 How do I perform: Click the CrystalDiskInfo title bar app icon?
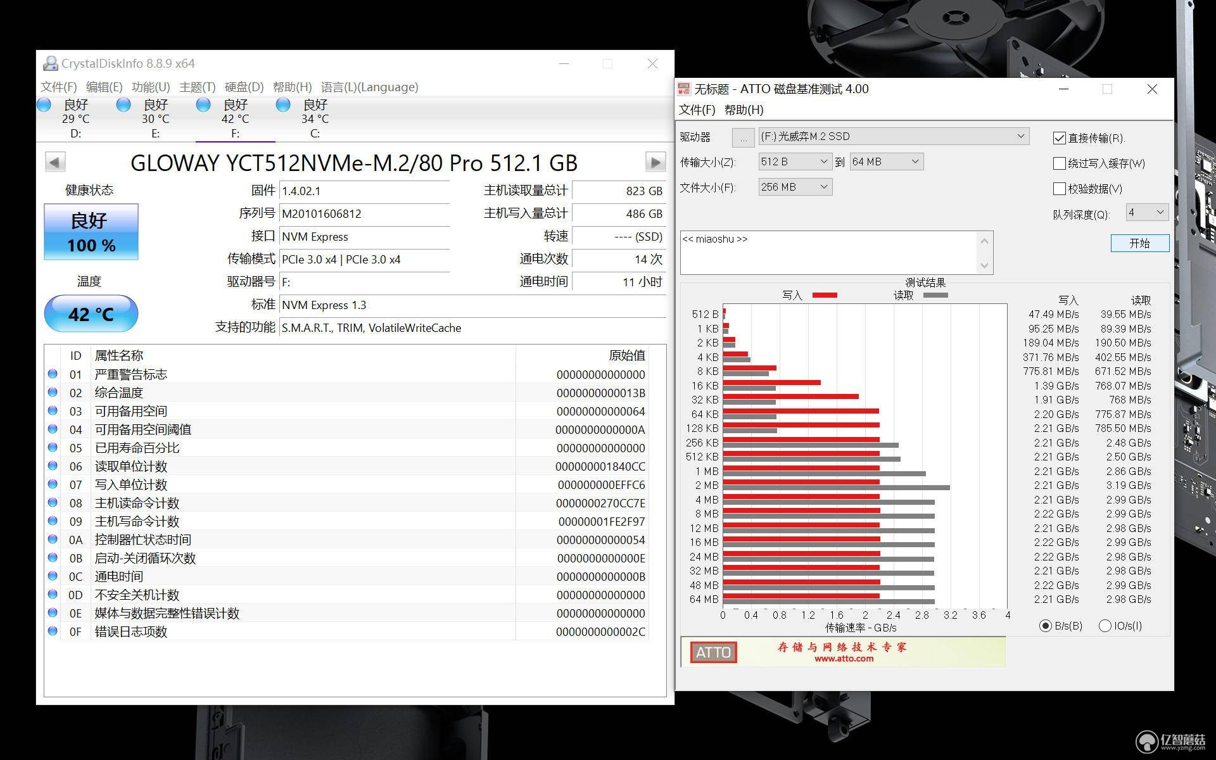[x=50, y=63]
